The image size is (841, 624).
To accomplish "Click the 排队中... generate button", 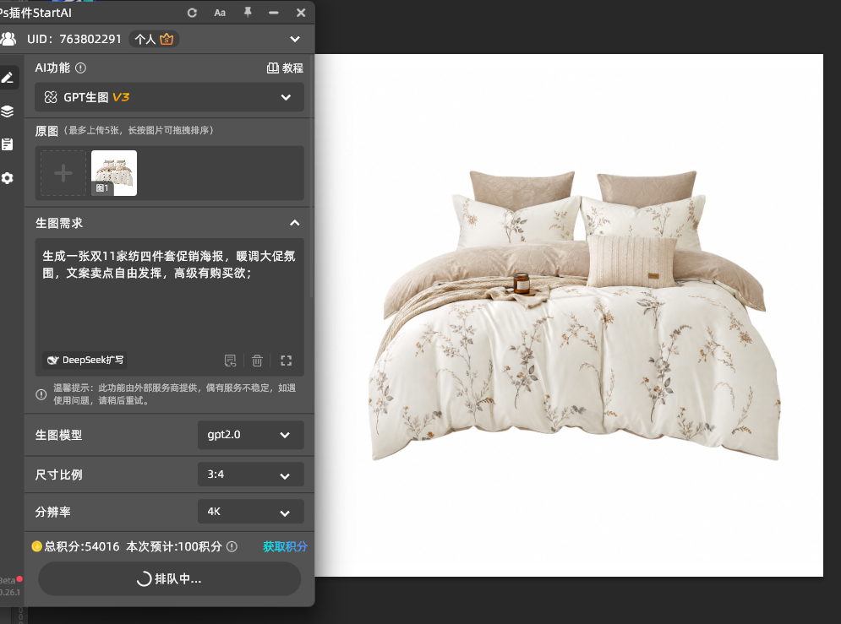I will 170,579.
